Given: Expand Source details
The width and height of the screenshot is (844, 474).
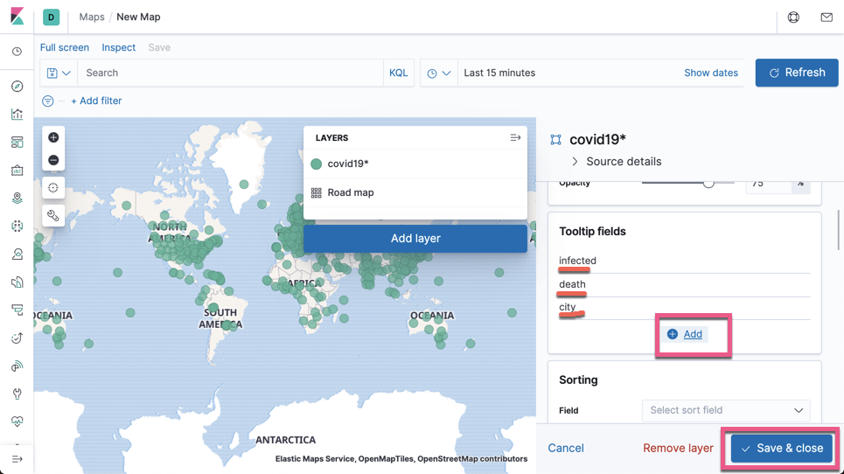Looking at the screenshot, I should click(x=617, y=162).
